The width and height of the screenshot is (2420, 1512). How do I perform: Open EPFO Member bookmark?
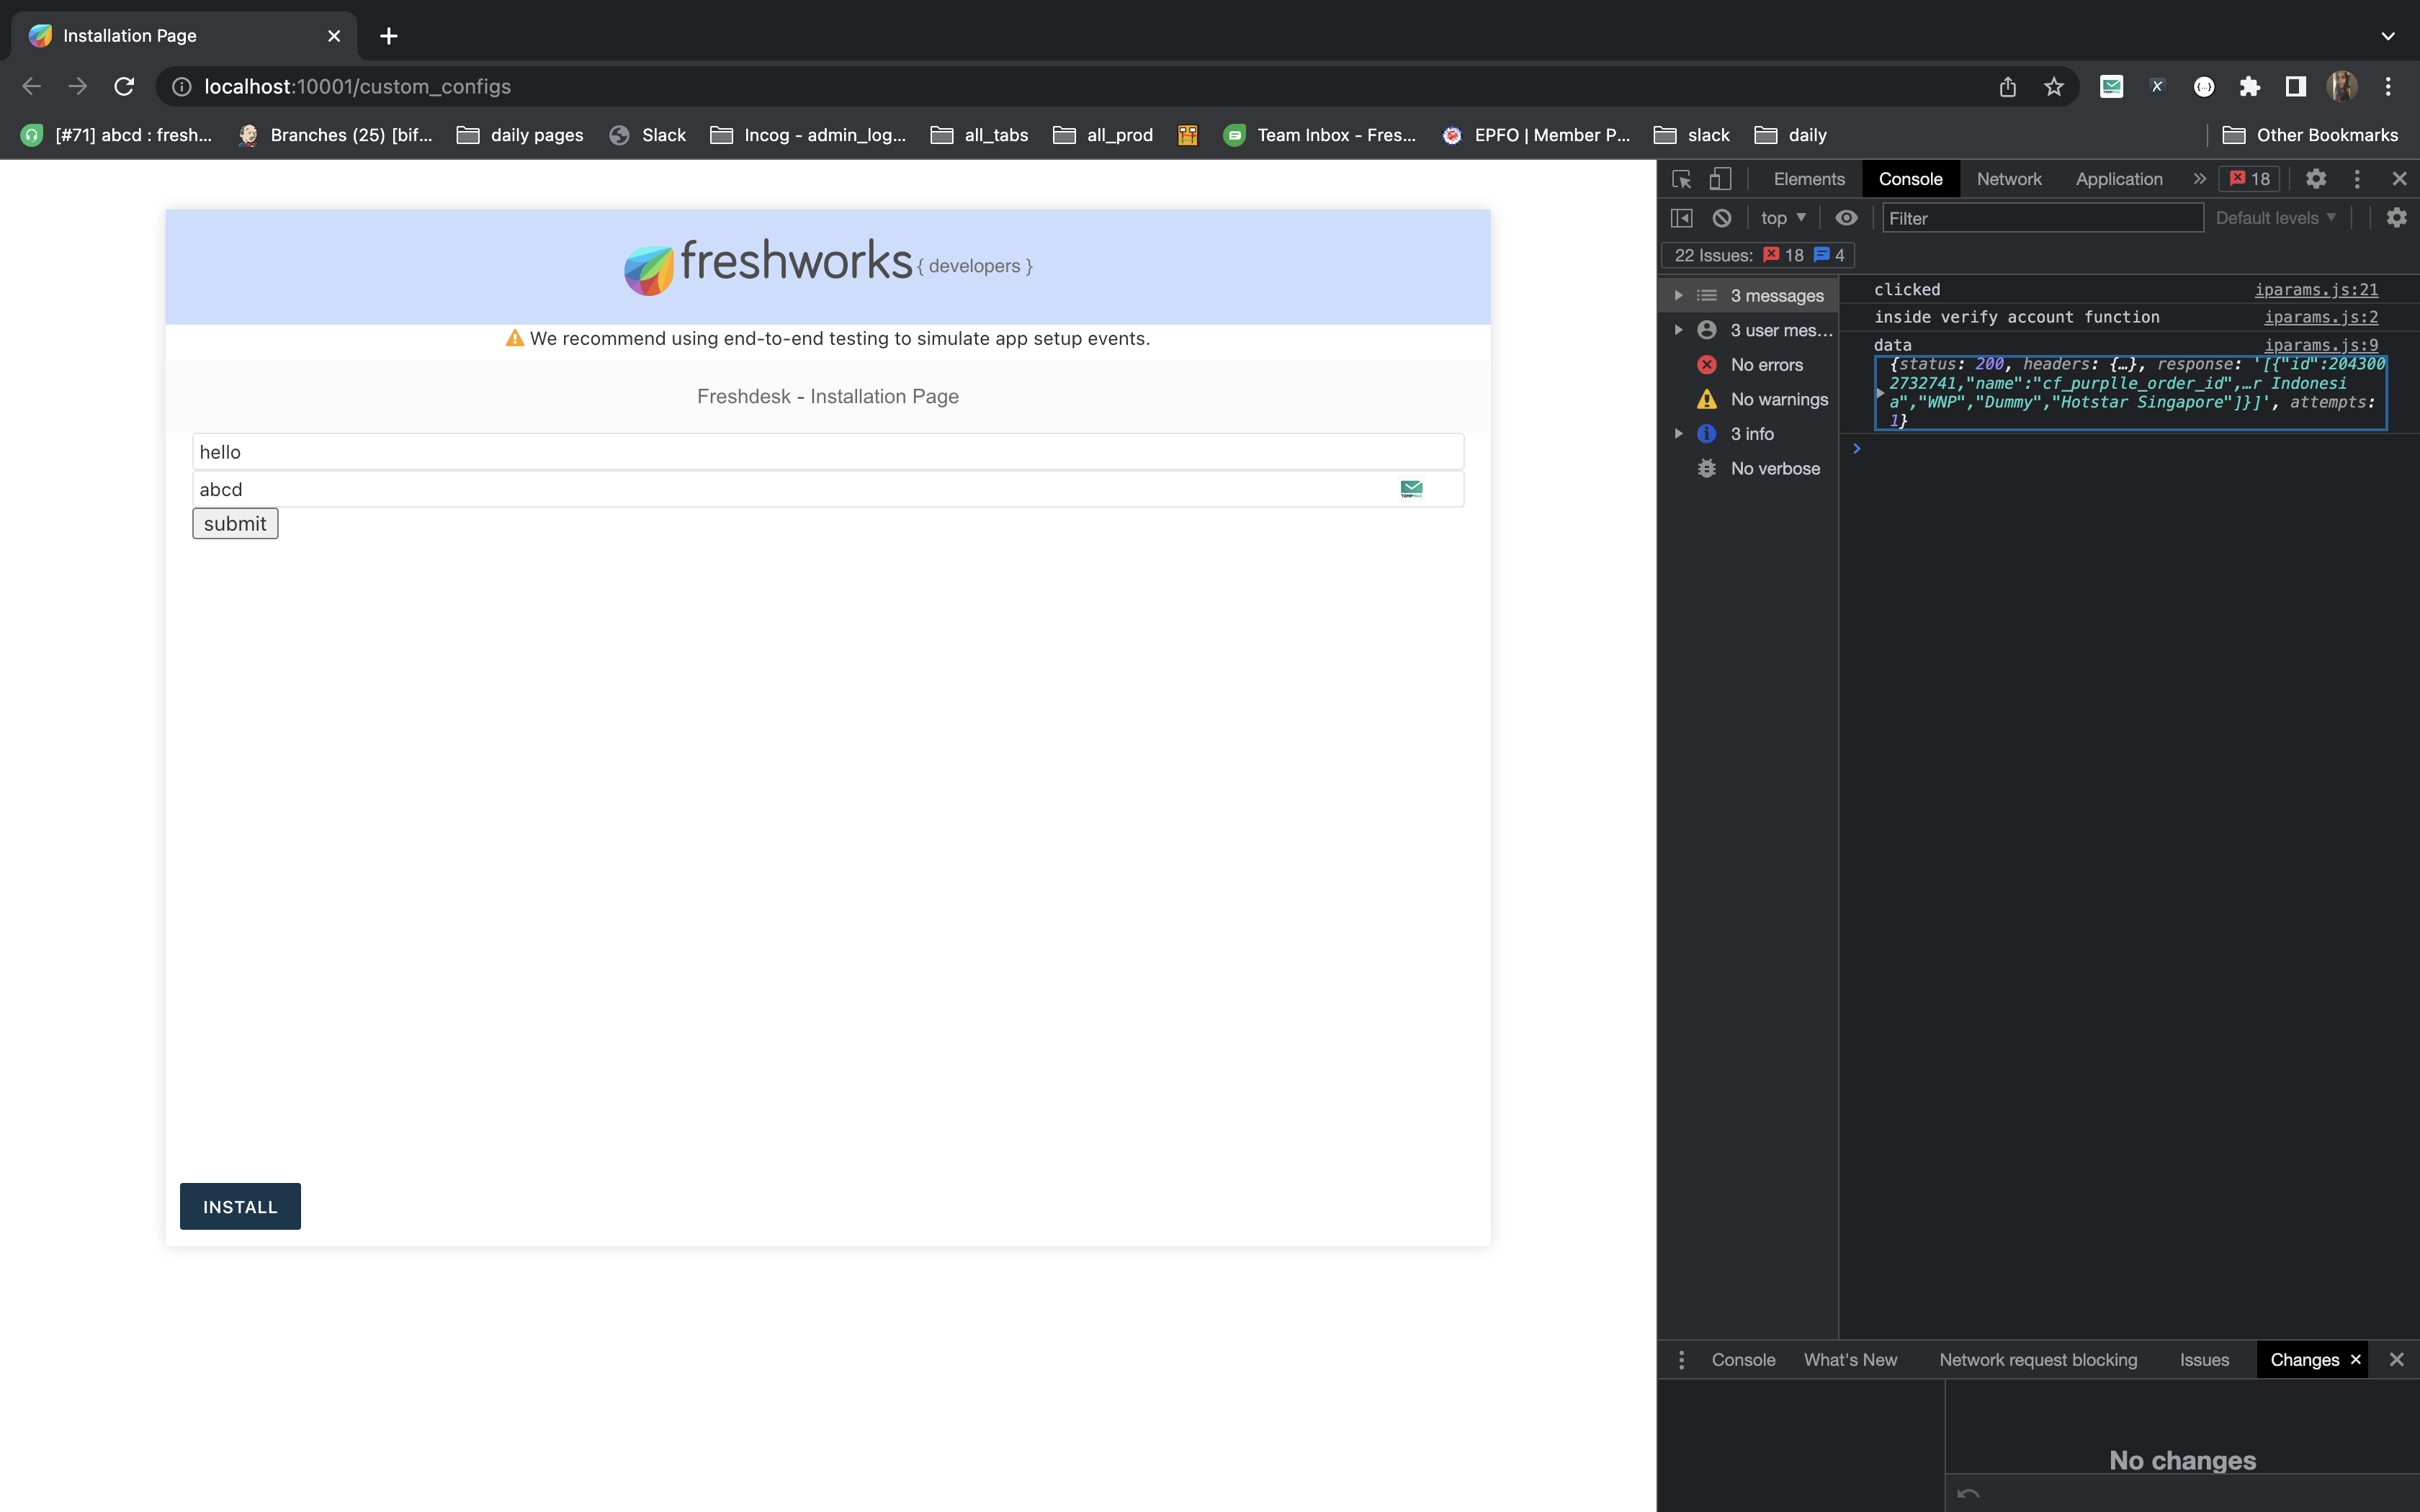(1535, 135)
